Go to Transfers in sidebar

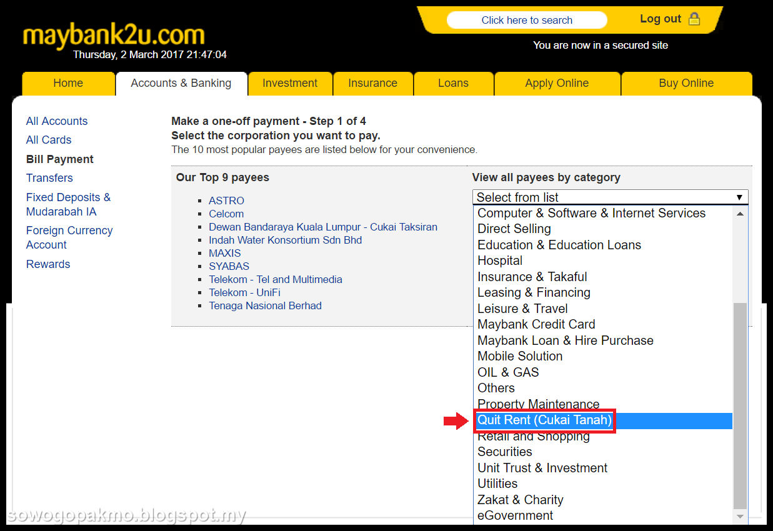coord(49,178)
